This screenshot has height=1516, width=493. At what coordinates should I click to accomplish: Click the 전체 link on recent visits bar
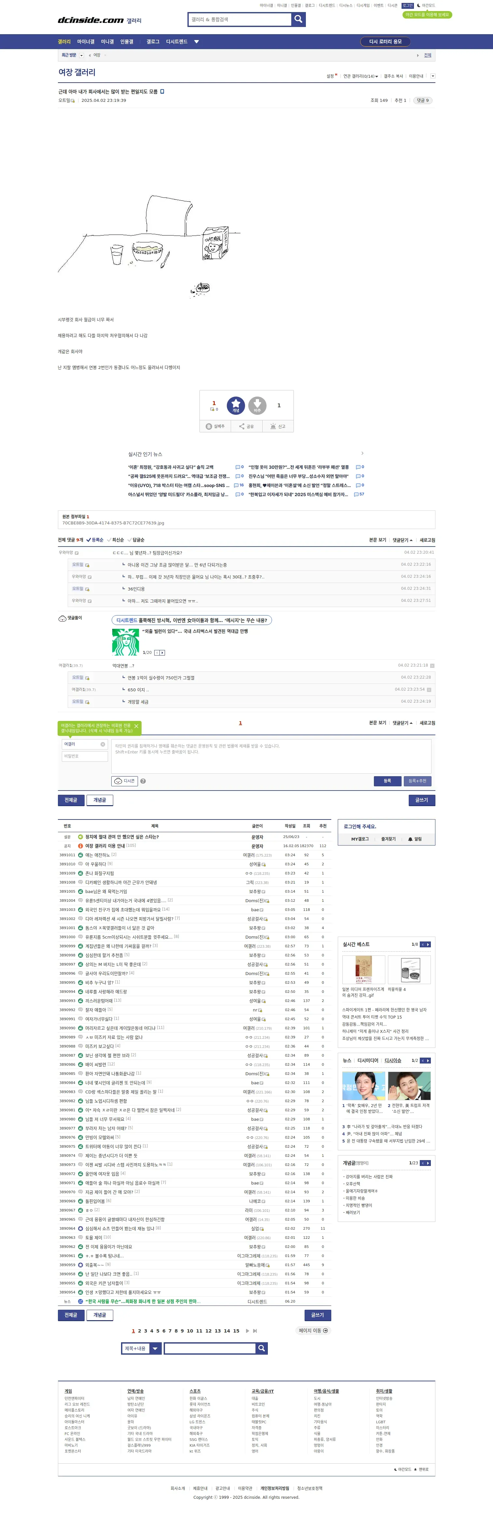[428, 55]
